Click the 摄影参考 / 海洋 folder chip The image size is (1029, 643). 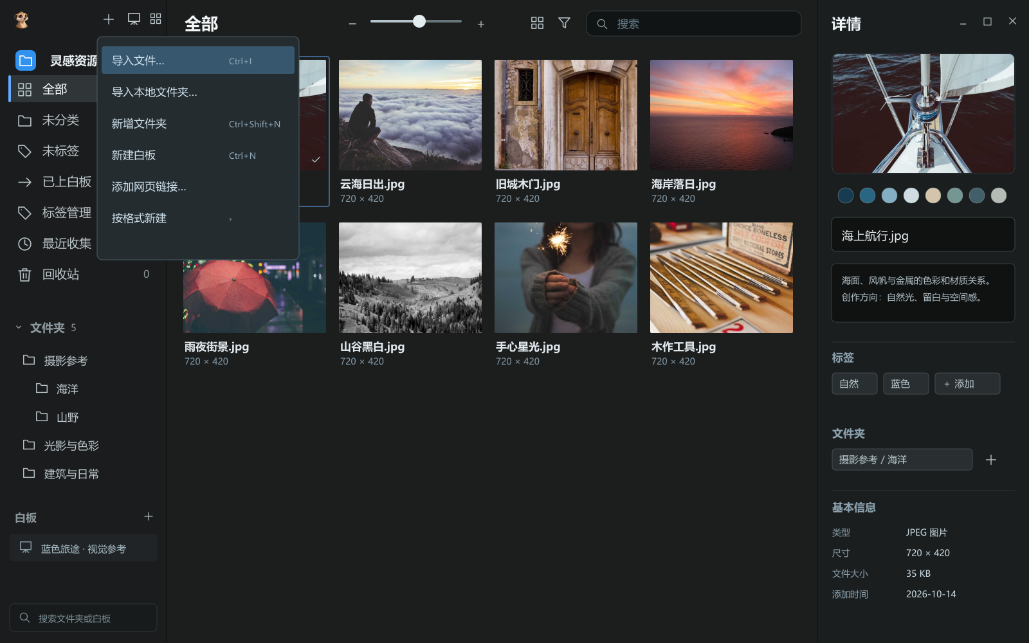(902, 460)
